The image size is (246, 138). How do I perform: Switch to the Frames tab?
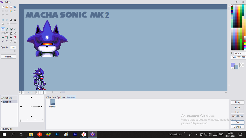click(71, 97)
